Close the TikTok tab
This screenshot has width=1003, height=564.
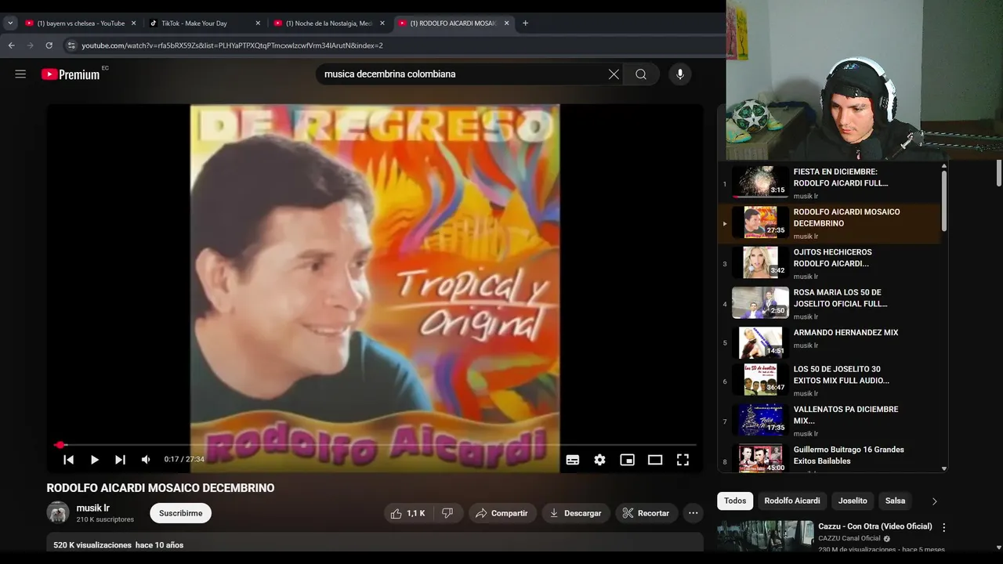258,23
